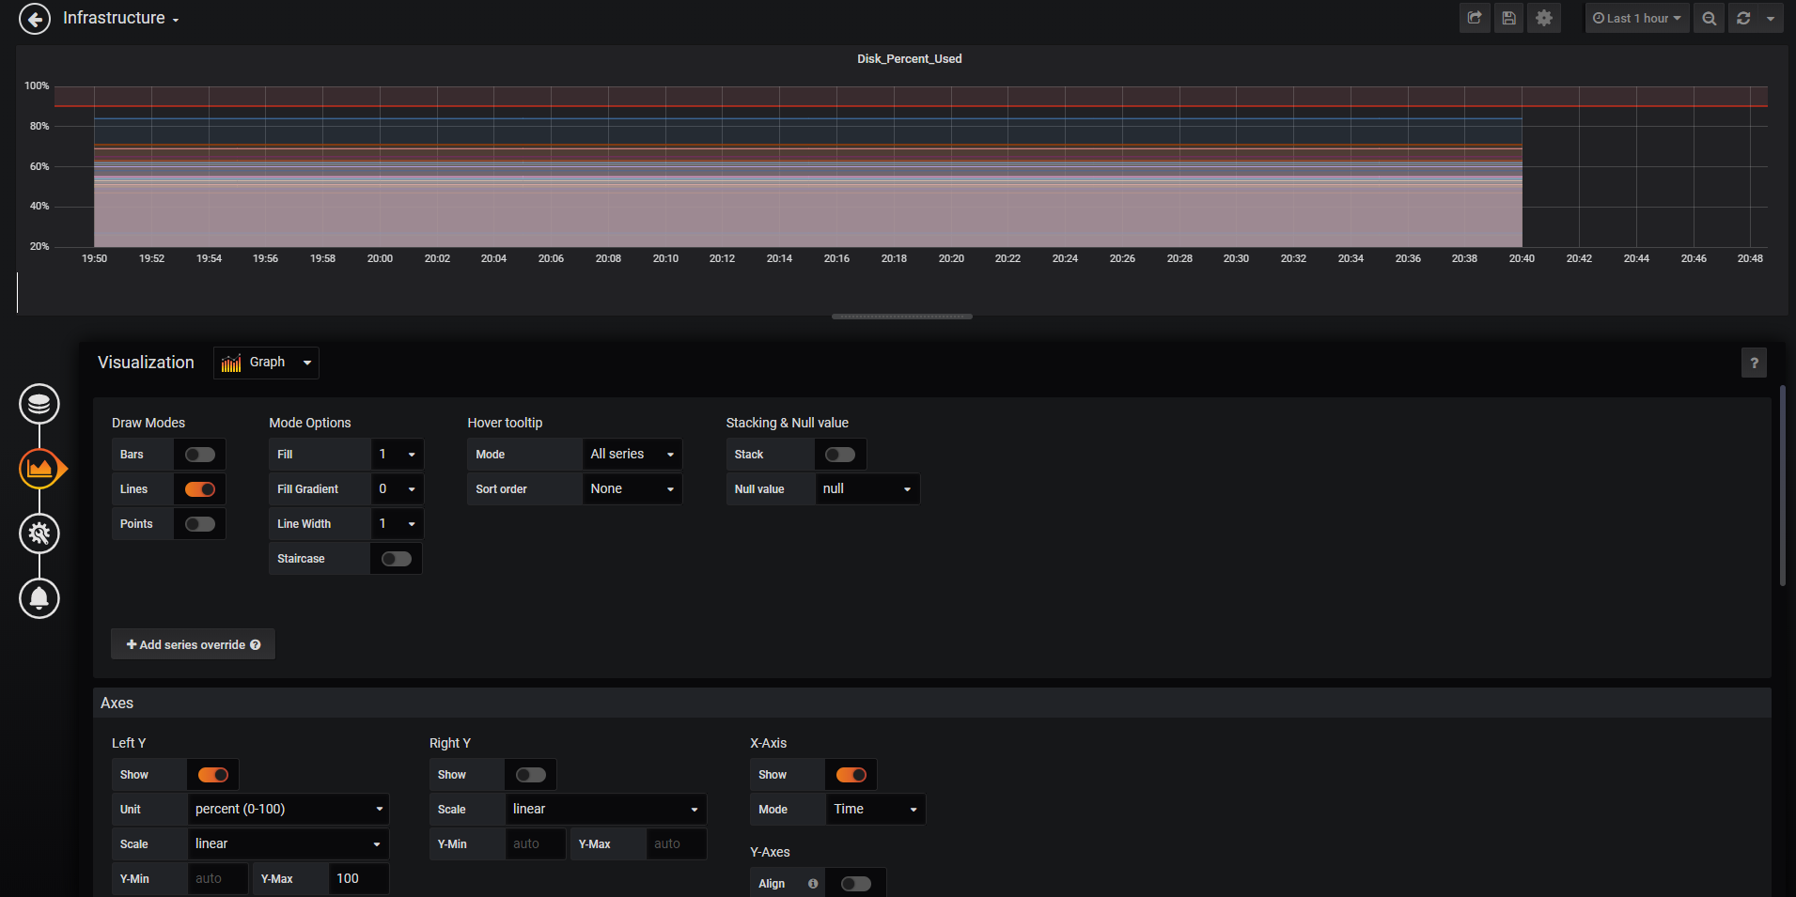Viewport: 1796px width, 897px height.
Task: Toggle the Staircase mode switch
Action: [396, 558]
